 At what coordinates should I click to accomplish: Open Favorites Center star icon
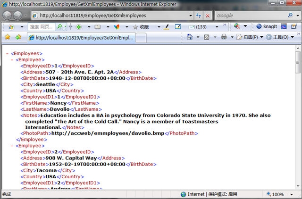pyautogui.click(x=8, y=37)
